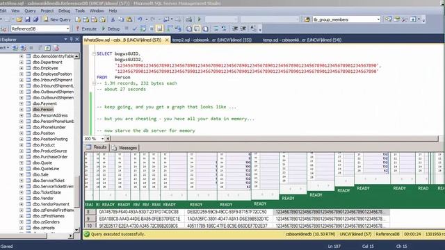Expand the dbo.Employee table node
This screenshot has width=445, height=250.
pos(22,68)
